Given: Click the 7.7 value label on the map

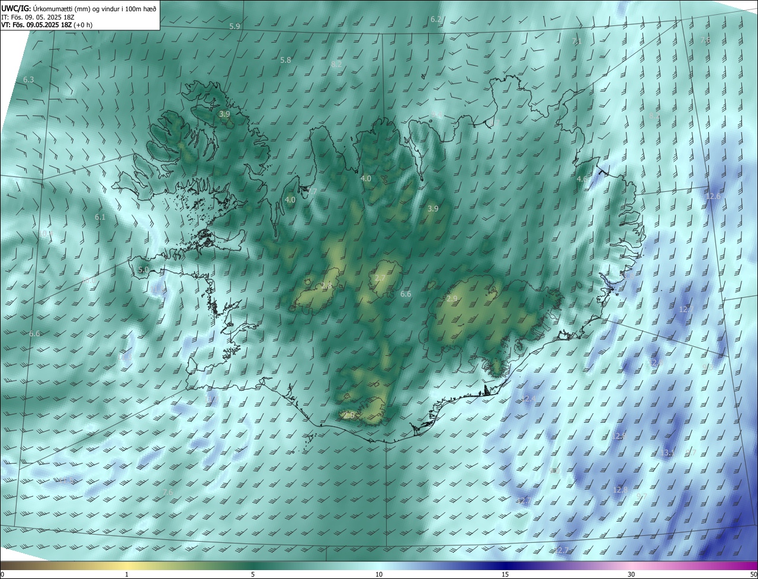Looking at the screenshot, I should (311, 192).
